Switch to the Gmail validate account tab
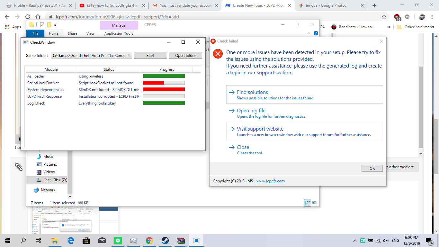The width and height of the screenshot is (439, 247). (186, 5)
